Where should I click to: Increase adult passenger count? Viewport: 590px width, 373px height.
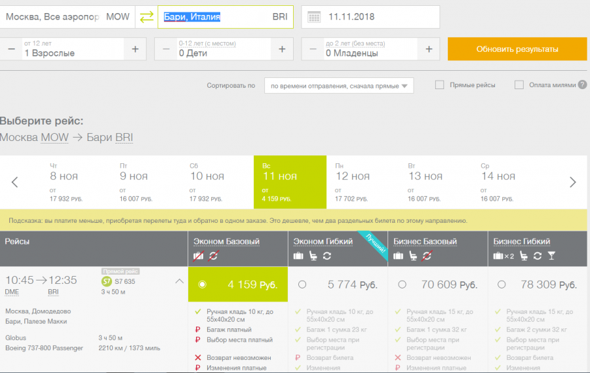135,49
